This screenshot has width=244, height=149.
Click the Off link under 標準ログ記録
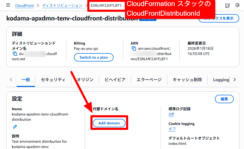171,114
